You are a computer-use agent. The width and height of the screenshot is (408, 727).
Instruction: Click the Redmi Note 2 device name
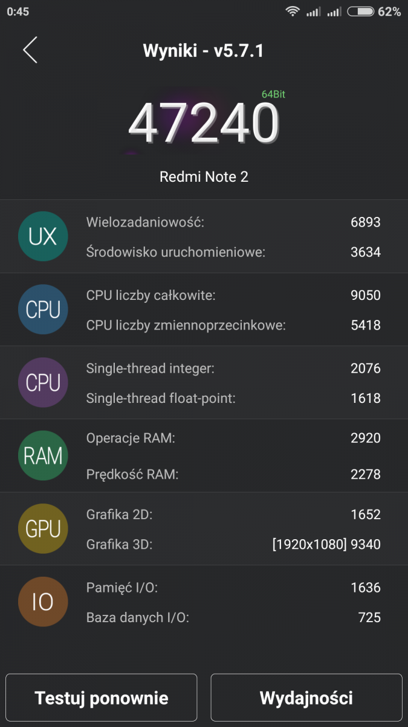click(204, 177)
